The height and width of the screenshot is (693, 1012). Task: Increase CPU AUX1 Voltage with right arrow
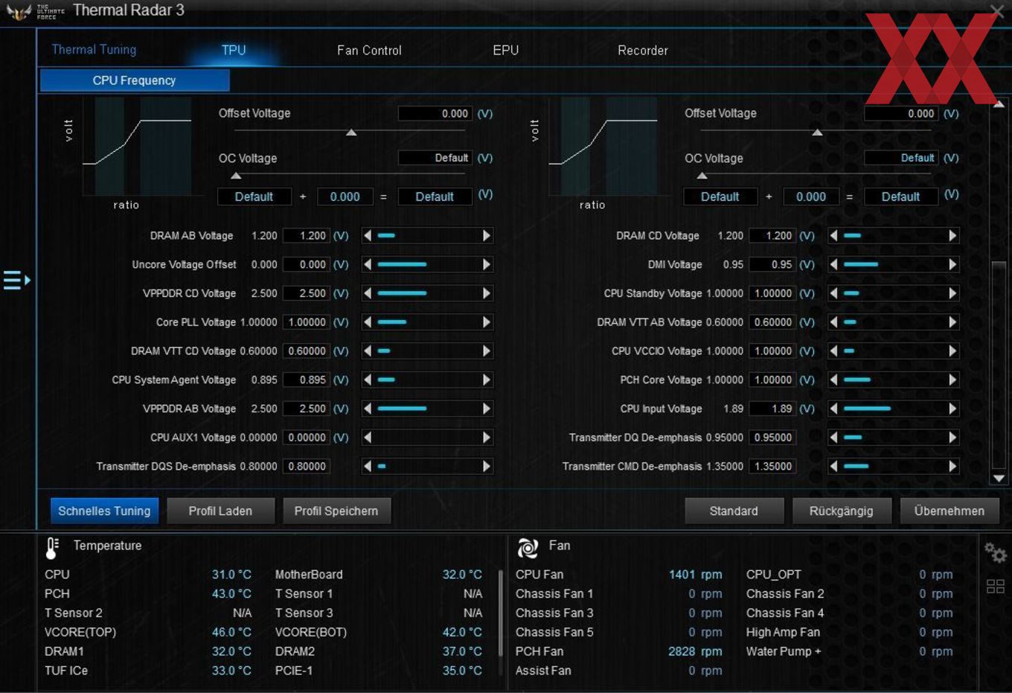[x=487, y=438]
